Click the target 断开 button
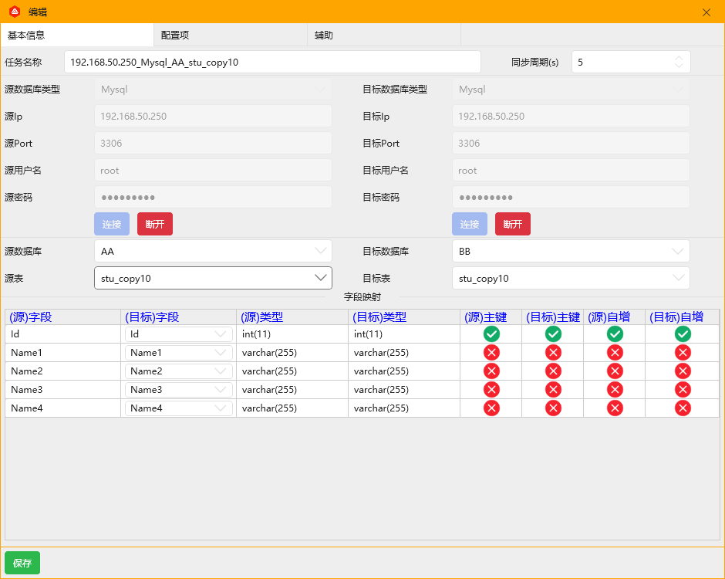 click(513, 224)
